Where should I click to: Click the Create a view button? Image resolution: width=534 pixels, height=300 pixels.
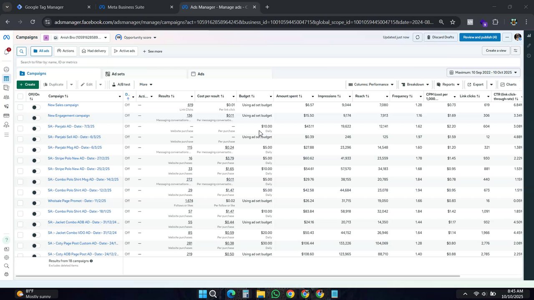click(496, 51)
